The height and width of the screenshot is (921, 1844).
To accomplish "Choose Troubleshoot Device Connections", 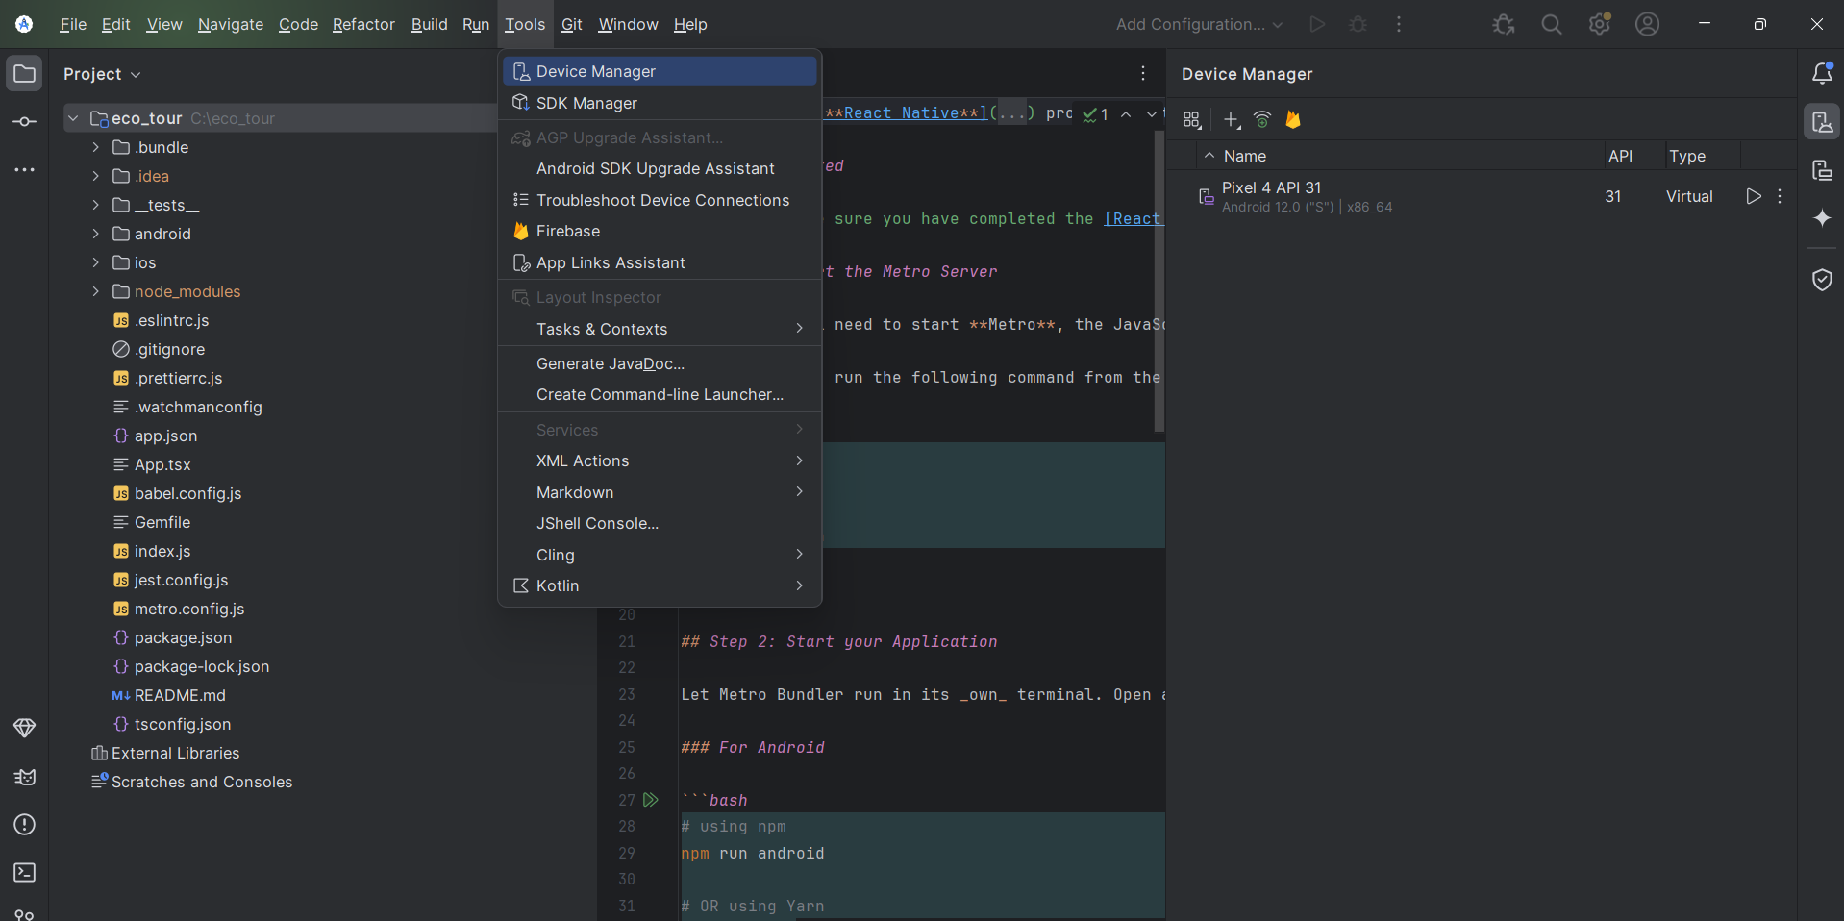I will point(660,200).
